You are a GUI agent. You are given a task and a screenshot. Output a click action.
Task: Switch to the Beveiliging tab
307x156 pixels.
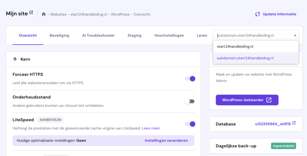pyautogui.click(x=59, y=35)
